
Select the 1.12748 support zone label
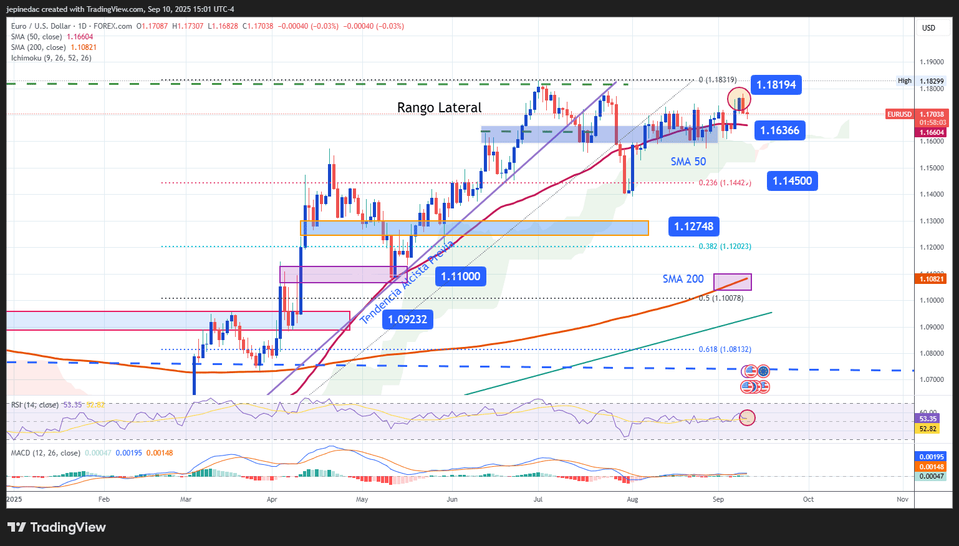[x=693, y=227]
